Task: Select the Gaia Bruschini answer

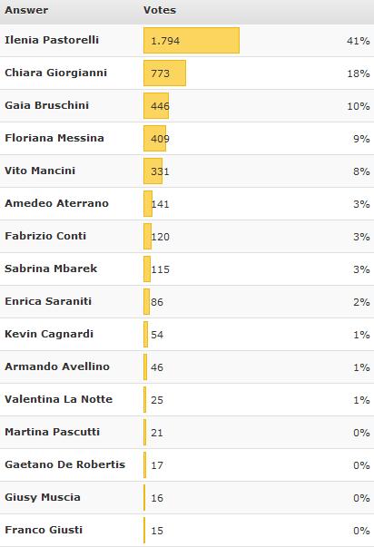Action: pos(47,105)
